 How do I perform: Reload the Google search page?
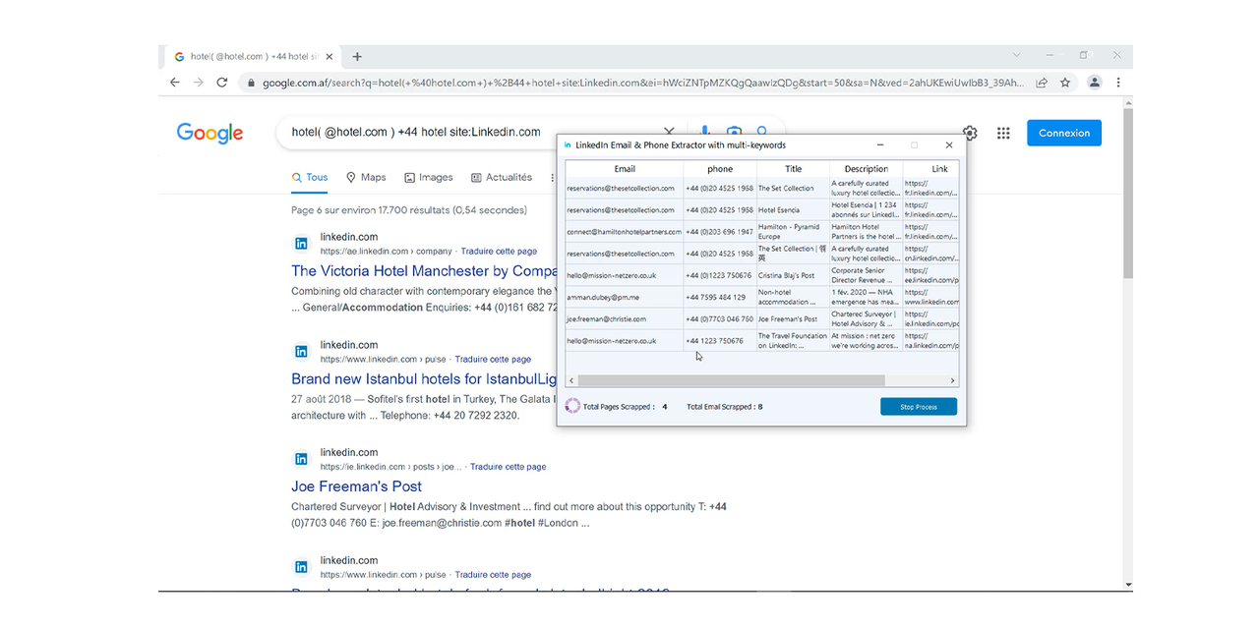[x=222, y=83]
